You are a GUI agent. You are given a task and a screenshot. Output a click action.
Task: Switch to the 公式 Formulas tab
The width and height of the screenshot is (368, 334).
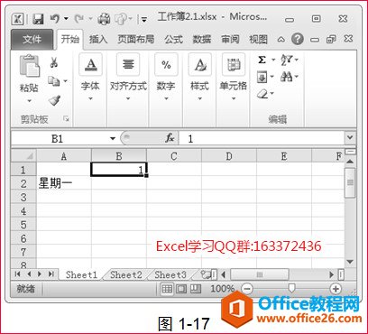tap(173, 40)
